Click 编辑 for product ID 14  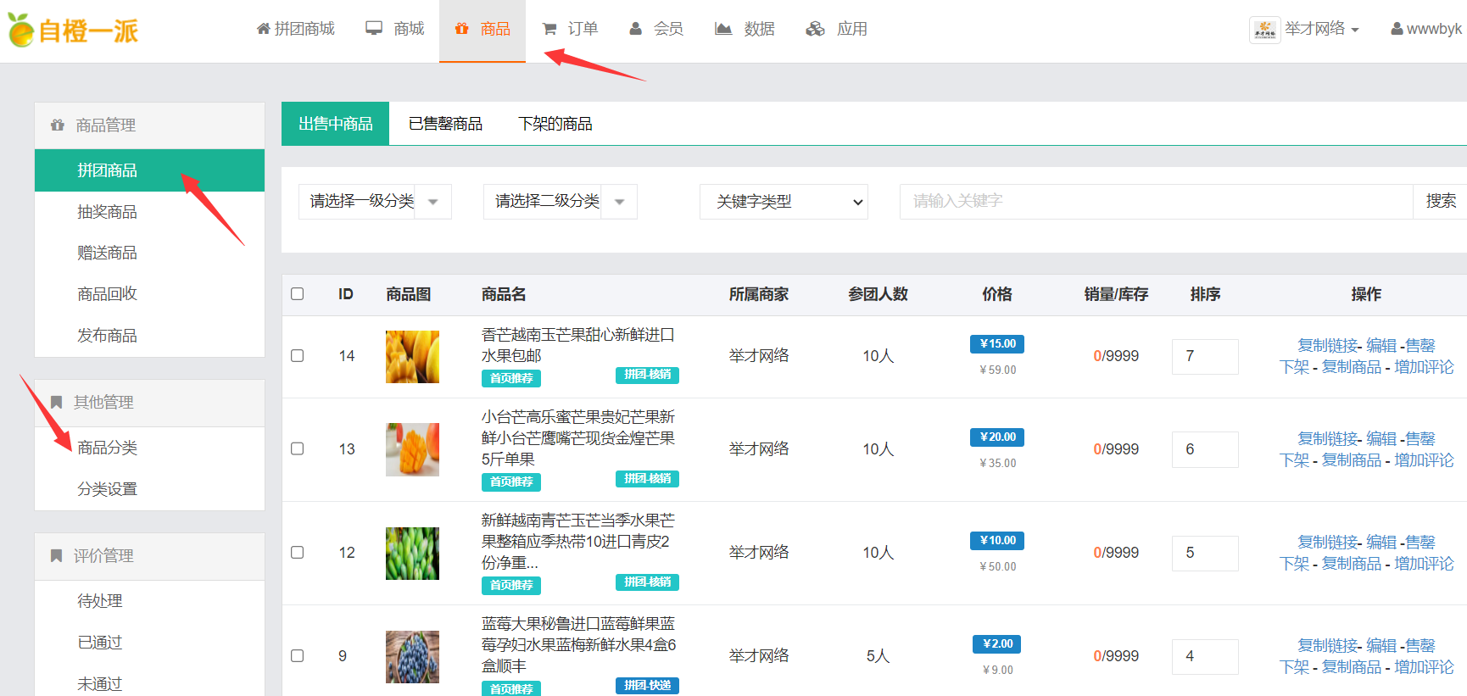tap(1381, 346)
